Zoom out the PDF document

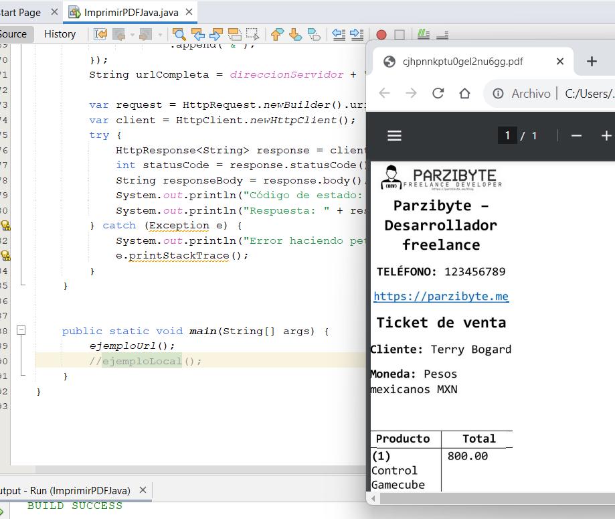576,136
